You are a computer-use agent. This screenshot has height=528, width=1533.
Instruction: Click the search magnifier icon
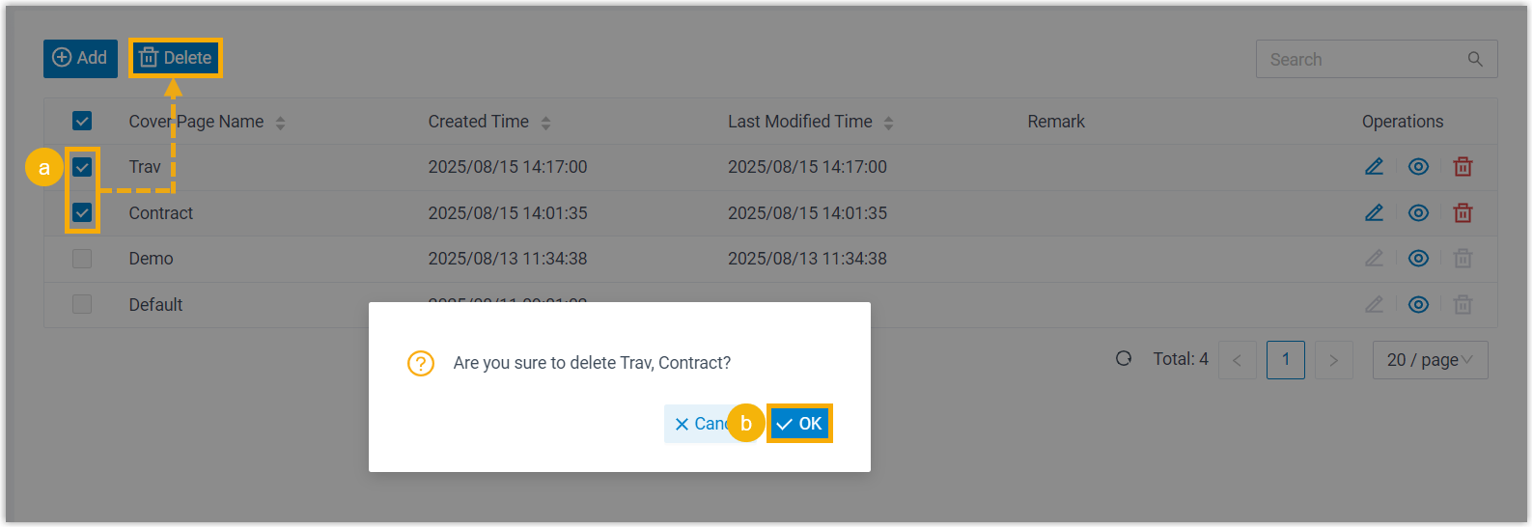[x=1475, y=59]
